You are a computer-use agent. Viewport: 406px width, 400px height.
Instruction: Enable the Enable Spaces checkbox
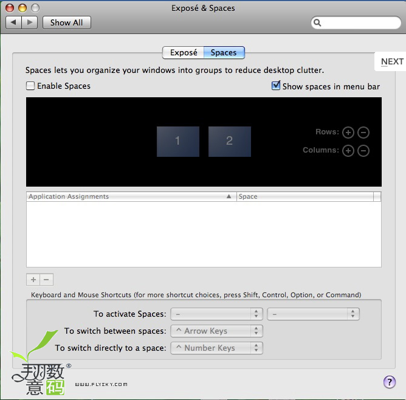pyautogui.click(x=30, y=86)
